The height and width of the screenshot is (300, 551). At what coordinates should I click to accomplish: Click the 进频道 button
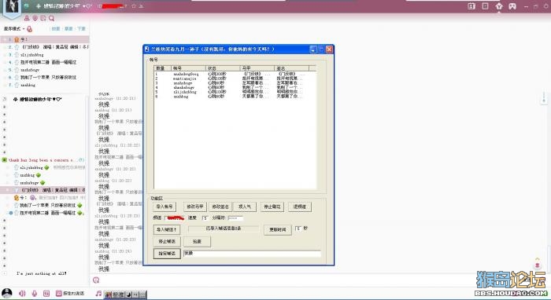pyautogui.click(x=300, y=207)
